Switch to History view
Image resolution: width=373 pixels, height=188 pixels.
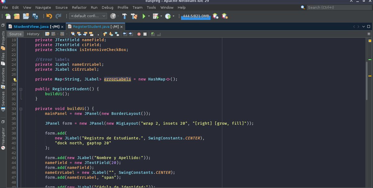pos(33,34)
